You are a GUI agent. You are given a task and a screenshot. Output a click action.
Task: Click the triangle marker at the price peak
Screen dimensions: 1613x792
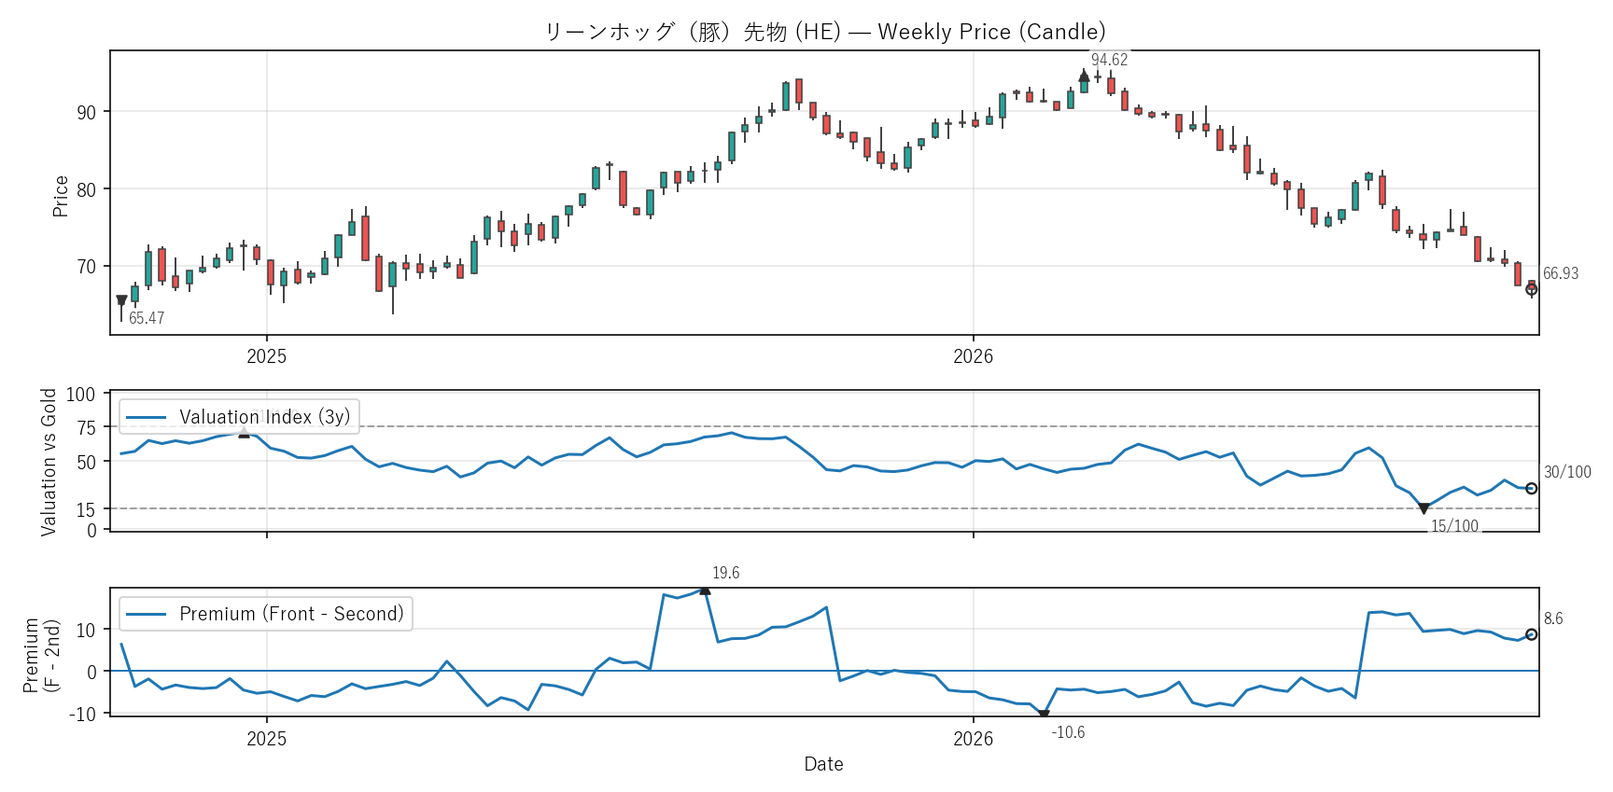[x=1084, y=76]
